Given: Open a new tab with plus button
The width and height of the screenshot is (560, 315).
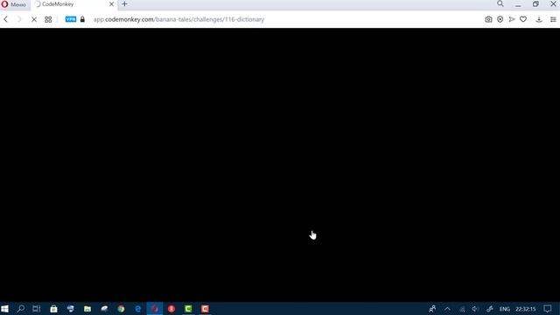Looking at the screenshot, I should tap(124, 4).
